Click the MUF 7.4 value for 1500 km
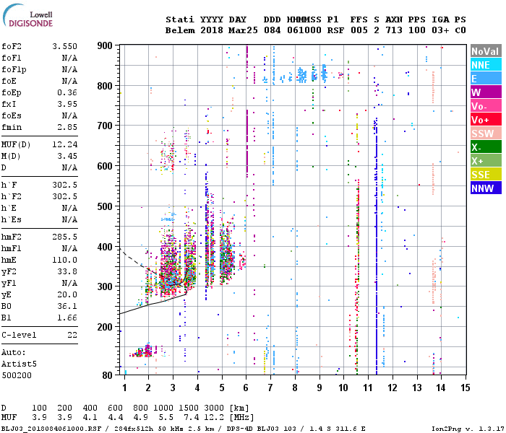Image resolution: width=506 pixels, height=433 pixels. tap(191, 418)
